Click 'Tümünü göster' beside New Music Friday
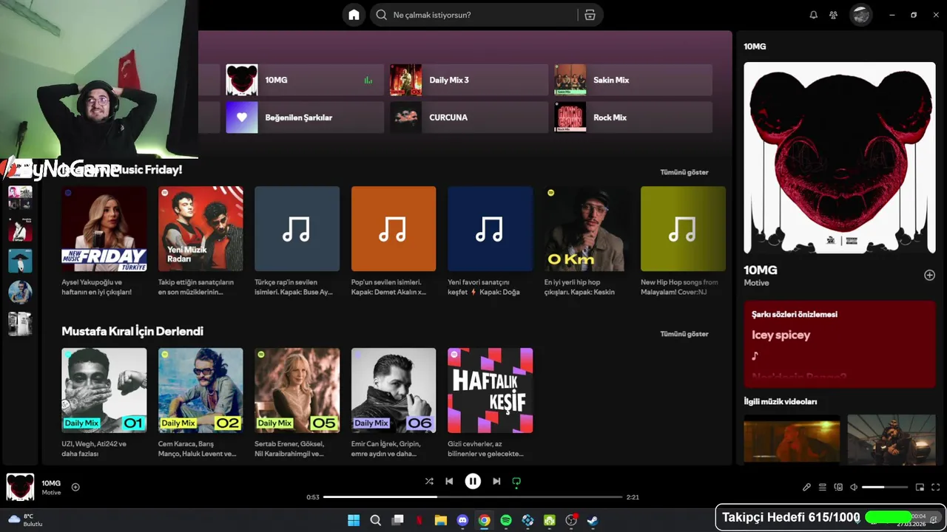Screen dimensions: 947x532 pos(684,172)
